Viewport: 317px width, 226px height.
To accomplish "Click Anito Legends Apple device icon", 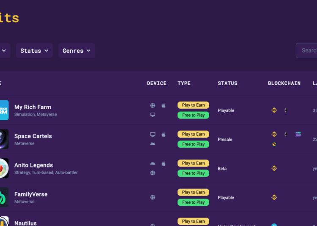I will (x=164, y=164).
